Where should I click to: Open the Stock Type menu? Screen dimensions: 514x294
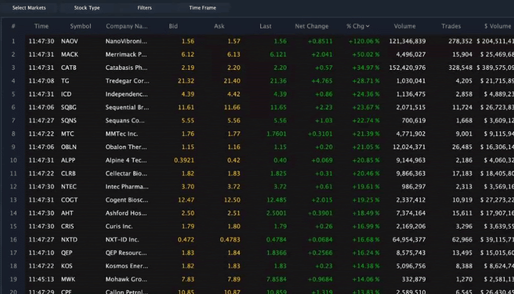click(87, 8)
